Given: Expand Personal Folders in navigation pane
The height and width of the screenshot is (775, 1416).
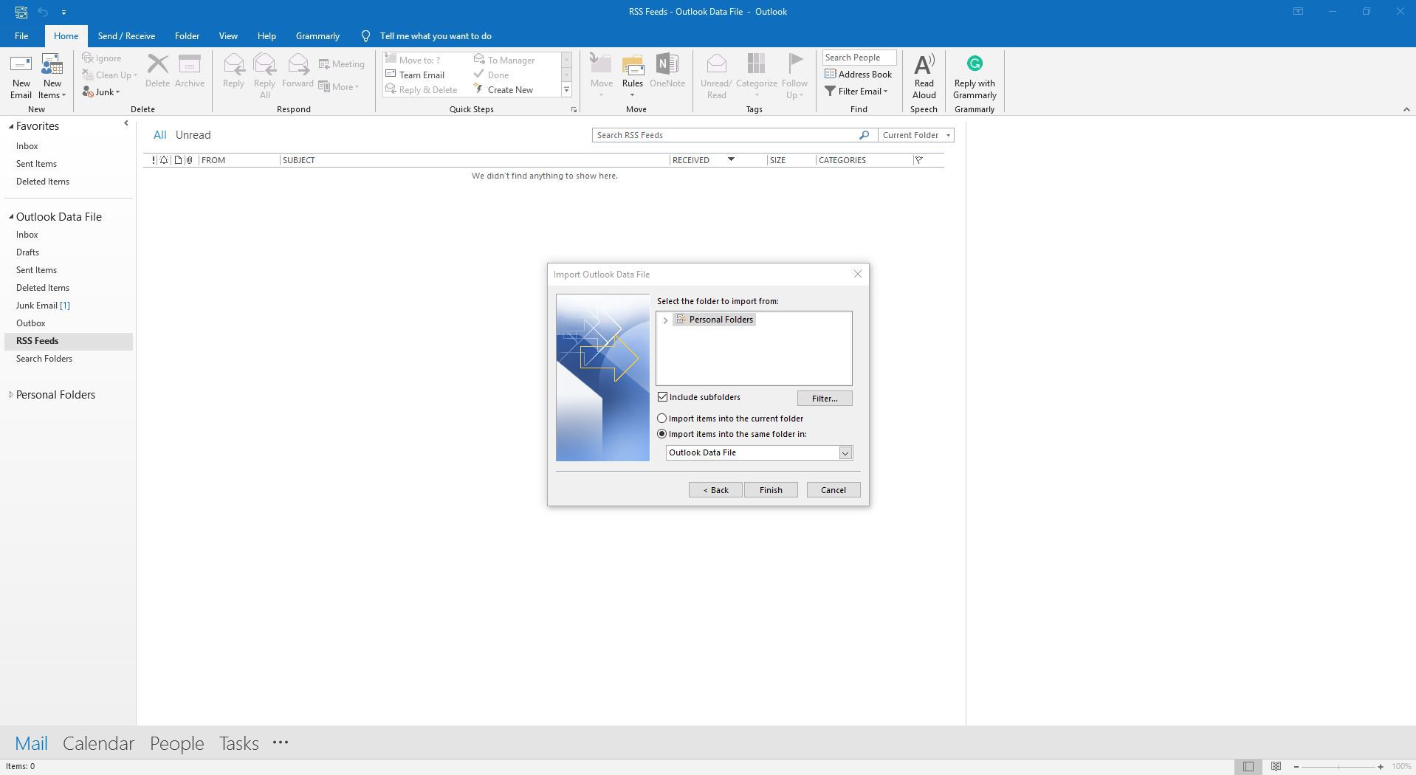Looking at the screenshot, I should 11,395.
